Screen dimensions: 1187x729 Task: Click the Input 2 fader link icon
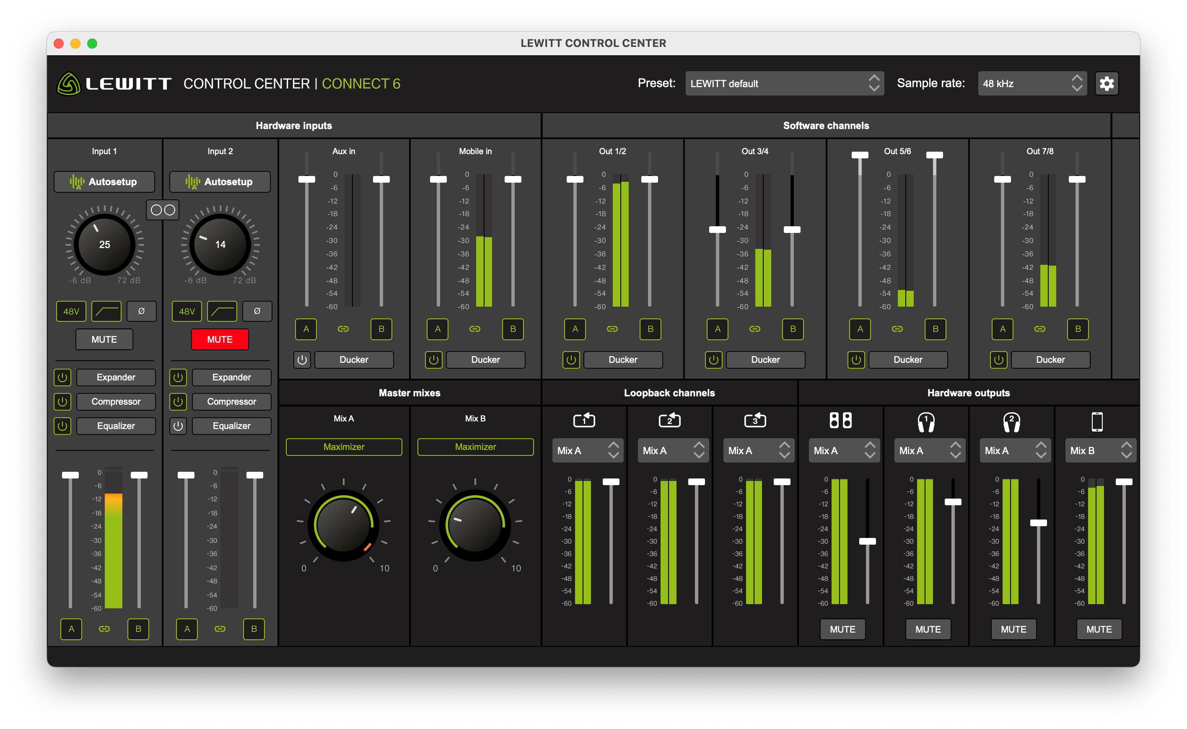220,629
